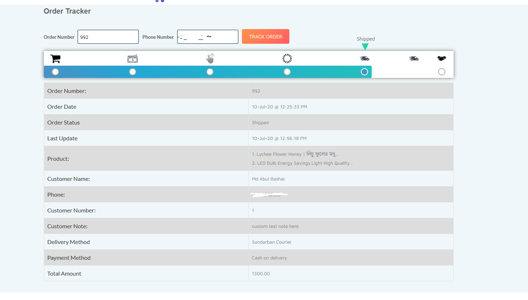Viewport: 528px width, 300px height.
Task: Click the TRACK ORDER button
Action: click(266, 37)
